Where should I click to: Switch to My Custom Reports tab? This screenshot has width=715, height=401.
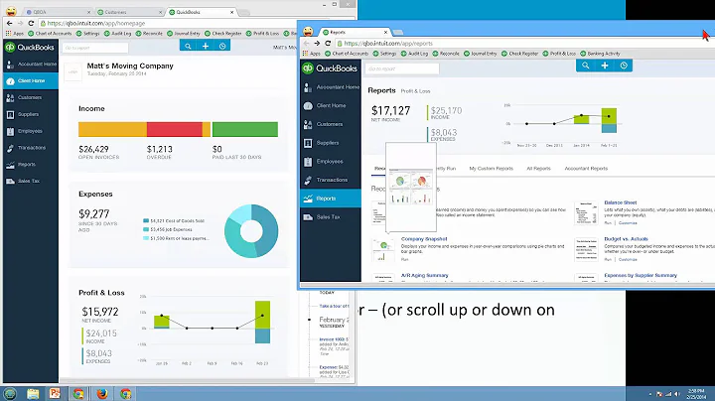pos(492,169)
